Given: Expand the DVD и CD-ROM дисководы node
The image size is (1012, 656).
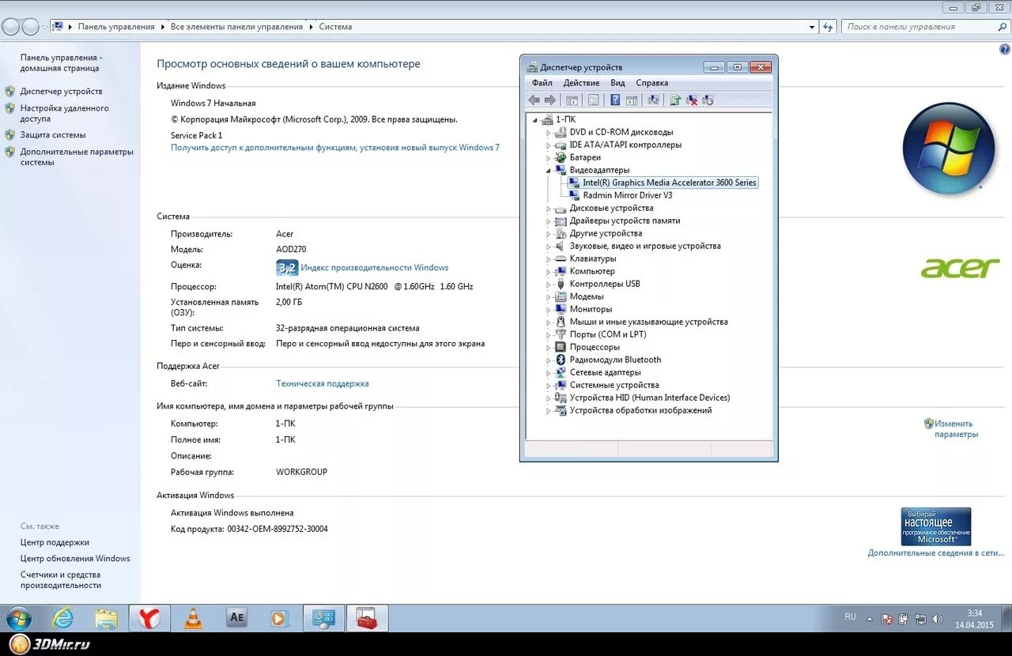Looking at the screenshot, I should 548,133.
